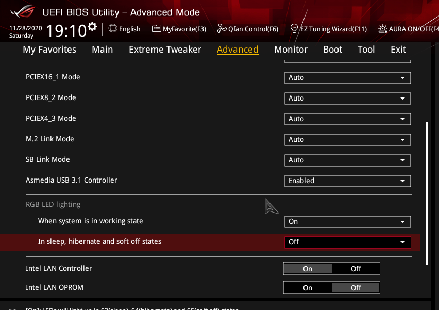
Task: Expand SB Link Mode dropdown
Action: point(347,160)
